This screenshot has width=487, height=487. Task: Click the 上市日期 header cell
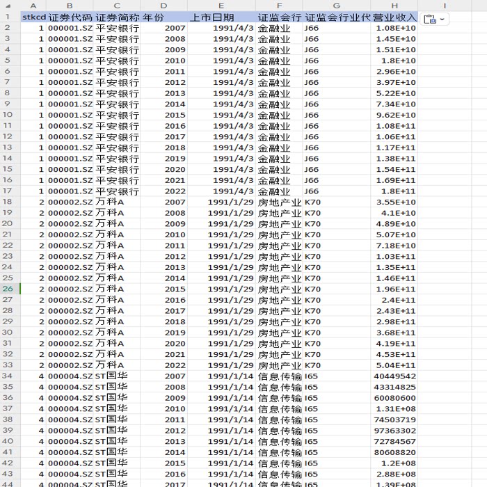click(221, 17)
